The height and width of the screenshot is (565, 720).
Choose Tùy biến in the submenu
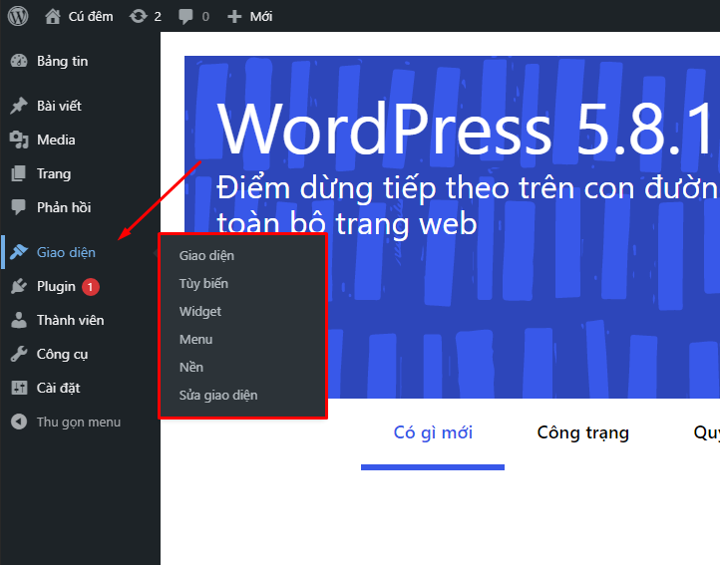click(x=203, y=284)
